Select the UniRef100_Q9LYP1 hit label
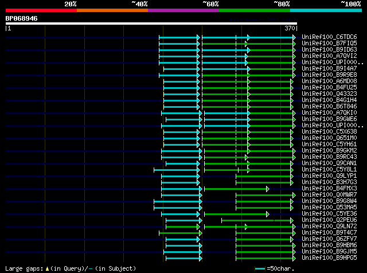Viewport: 367px width, 273px height. [x=329, y=176]
